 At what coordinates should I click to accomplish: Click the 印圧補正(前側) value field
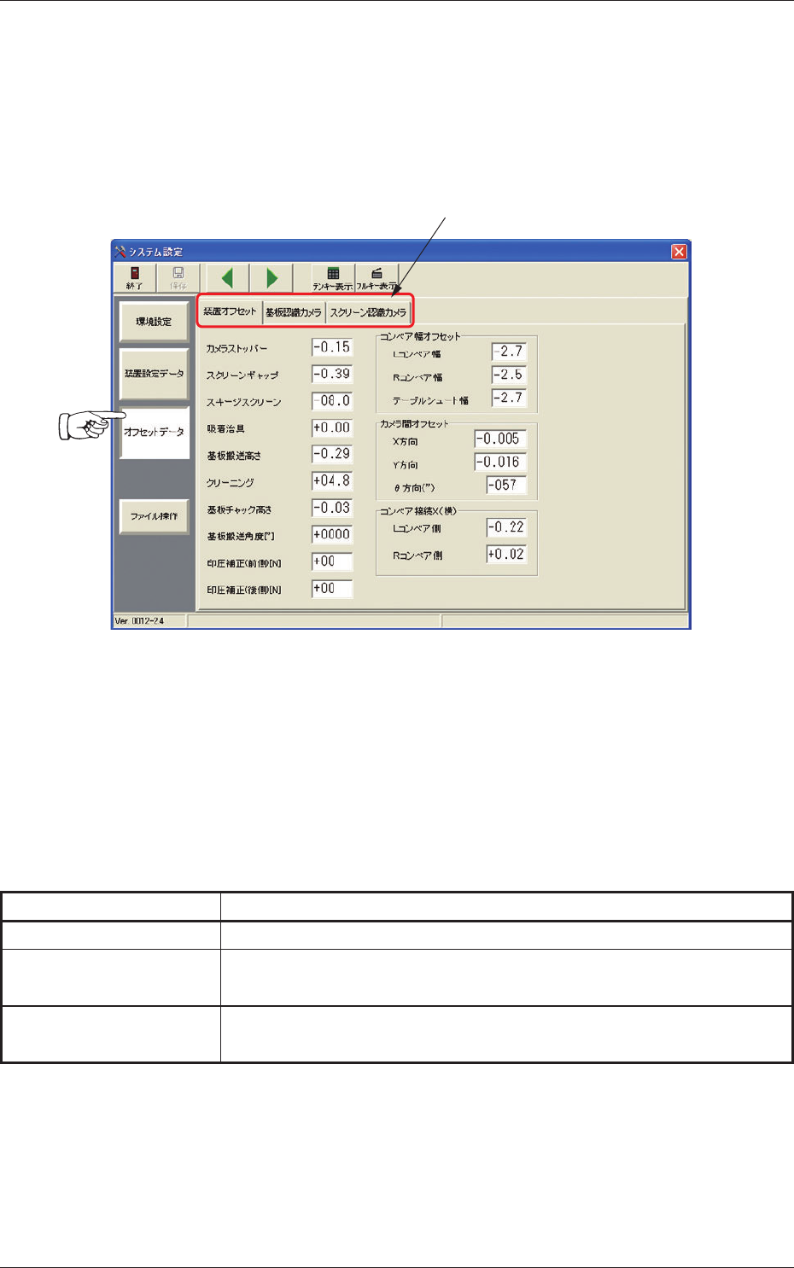pyautogui.click(x=332, y=561)
